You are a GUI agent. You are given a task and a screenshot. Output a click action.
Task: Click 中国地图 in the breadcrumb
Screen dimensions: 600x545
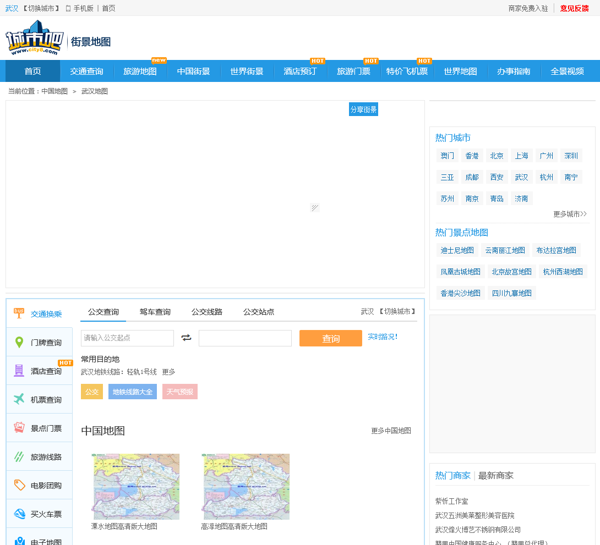pyautogui.click(x=54, y=91)
